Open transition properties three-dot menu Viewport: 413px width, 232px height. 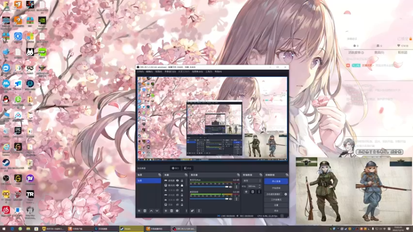[259, 192]
